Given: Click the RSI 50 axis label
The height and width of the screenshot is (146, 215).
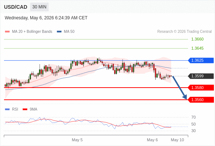Looking at the screenshot, I should 193,124.
